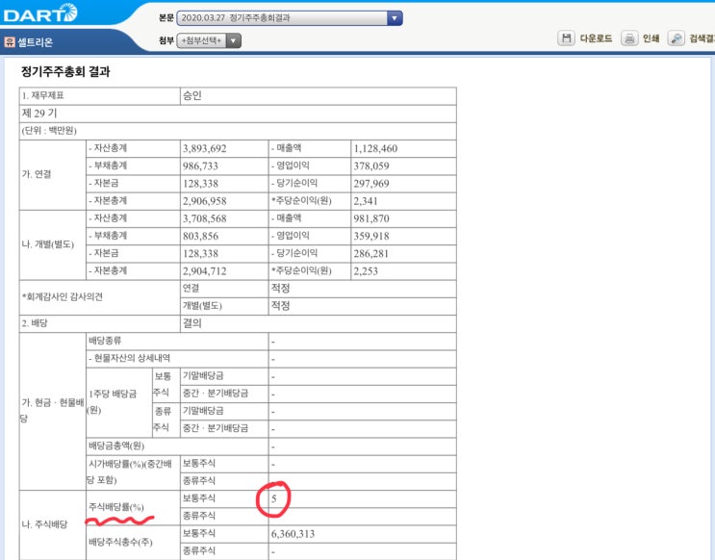
Task: Open the 첨부선택 attachment dropdown arrow
Action: [234, 41]
